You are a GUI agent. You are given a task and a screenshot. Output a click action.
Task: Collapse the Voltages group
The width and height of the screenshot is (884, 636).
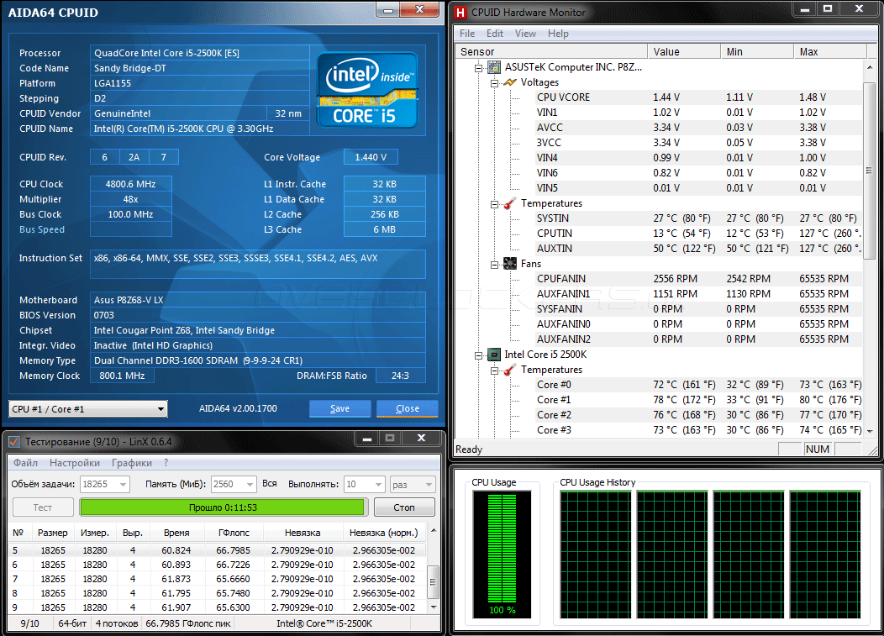(494, 83)
